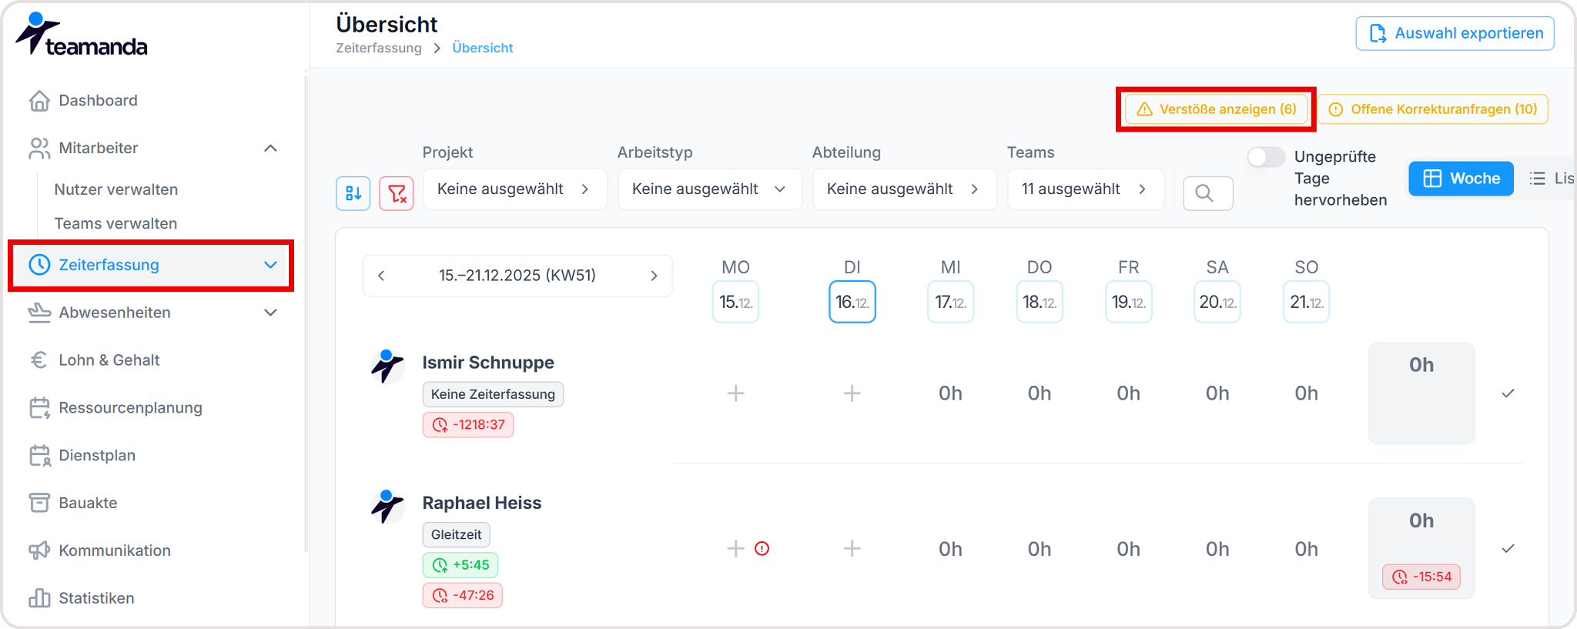Click Verstöße anzeigen (6) button
The image size is (1577, 629).
1217,109
